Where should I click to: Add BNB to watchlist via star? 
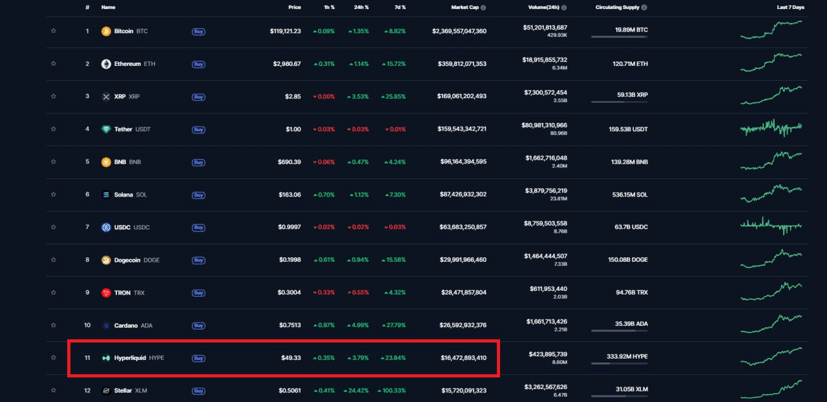[x=53, y=162]
